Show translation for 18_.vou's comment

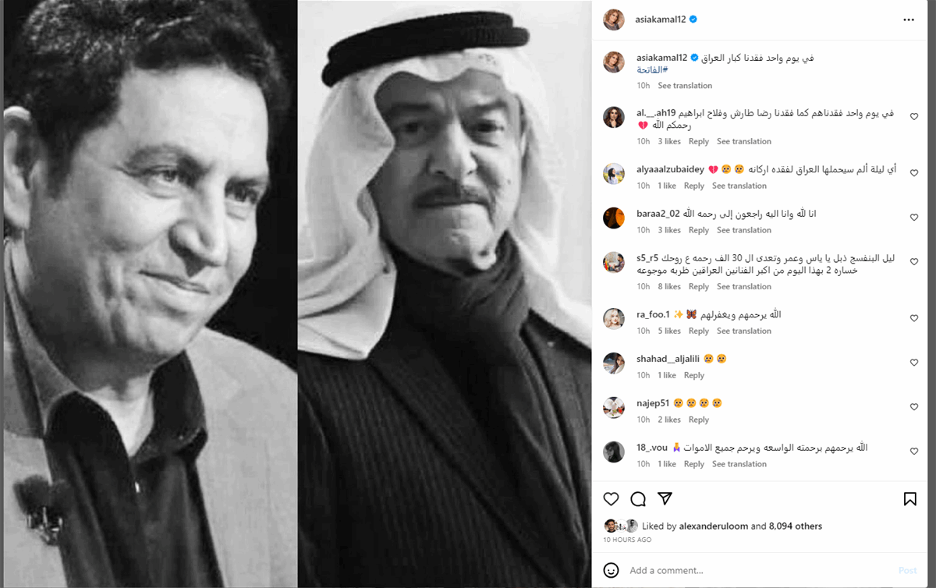click(739, 464)
